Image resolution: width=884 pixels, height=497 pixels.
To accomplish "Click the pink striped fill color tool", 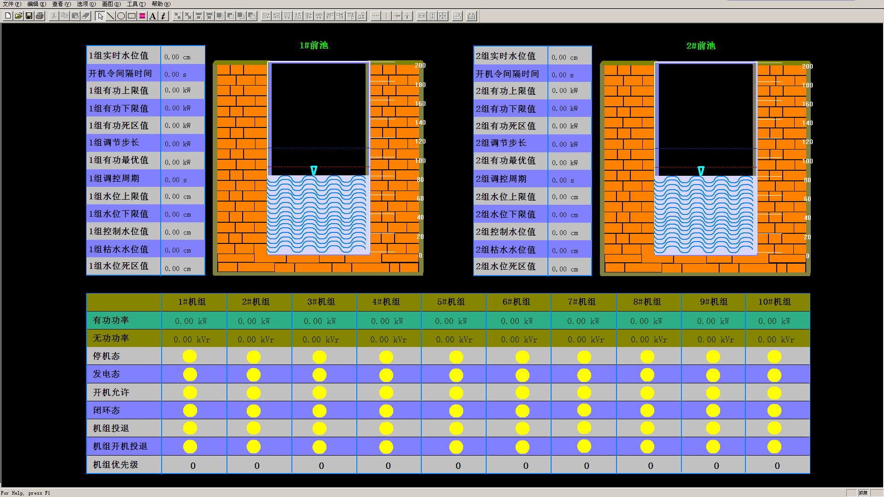I will click(142, 16).
